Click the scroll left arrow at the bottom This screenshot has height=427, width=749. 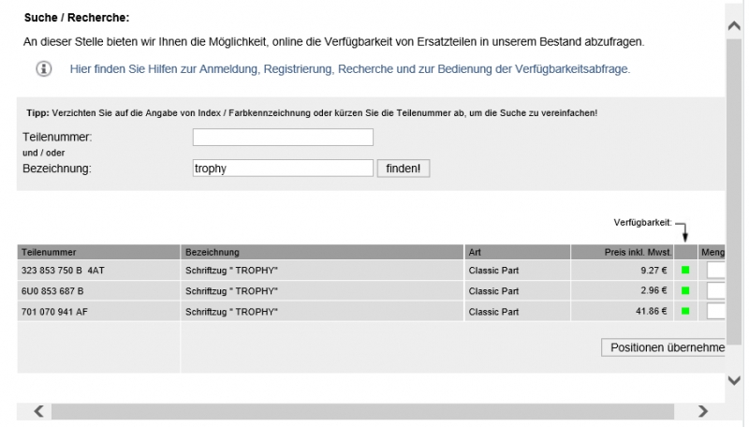tap(38, 411)
